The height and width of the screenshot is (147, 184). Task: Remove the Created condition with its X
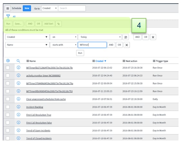tap(153, 37)
